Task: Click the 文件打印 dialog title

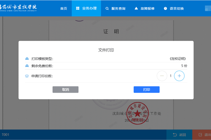Action: [x=106, y=50]
